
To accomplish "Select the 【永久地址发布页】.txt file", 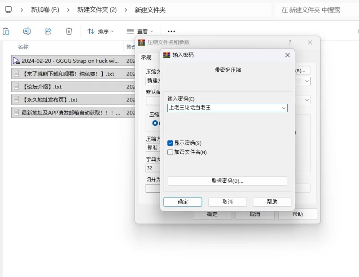I will pyautogui.click(x=73, y=100).
